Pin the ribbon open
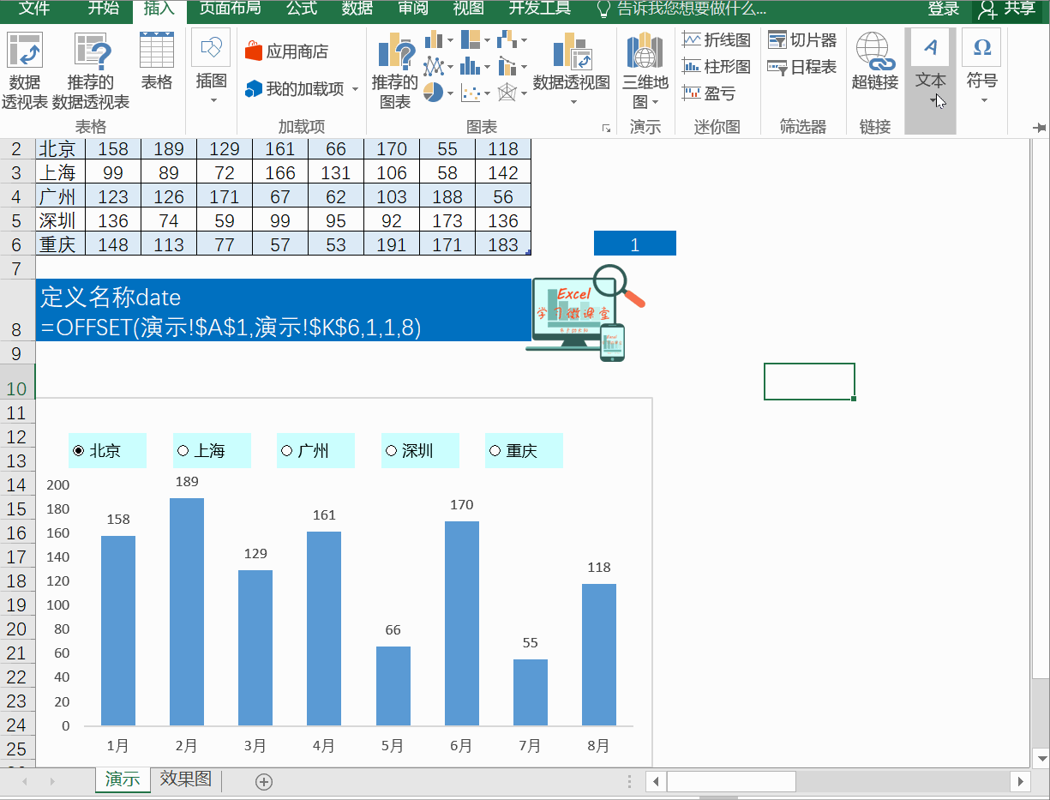The width and height of the screenshot is (1050, 800). point(1041,128)
